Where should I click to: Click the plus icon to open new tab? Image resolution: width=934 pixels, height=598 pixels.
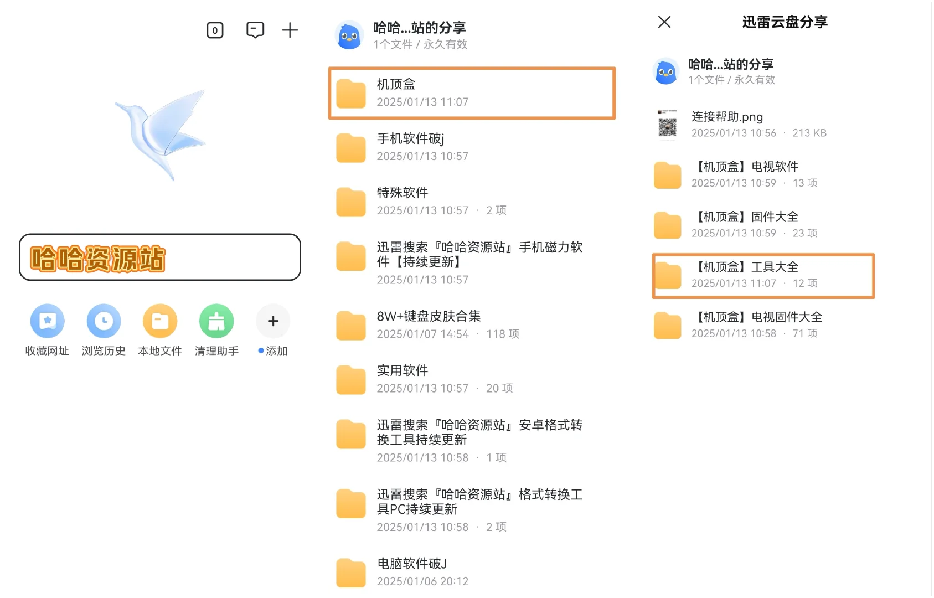pos(290,30)
